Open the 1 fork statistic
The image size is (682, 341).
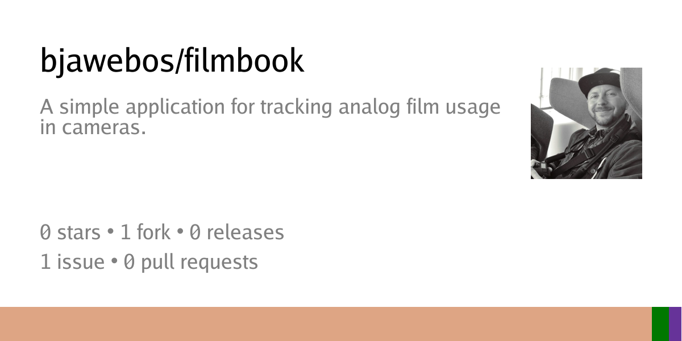pos(145,232)
